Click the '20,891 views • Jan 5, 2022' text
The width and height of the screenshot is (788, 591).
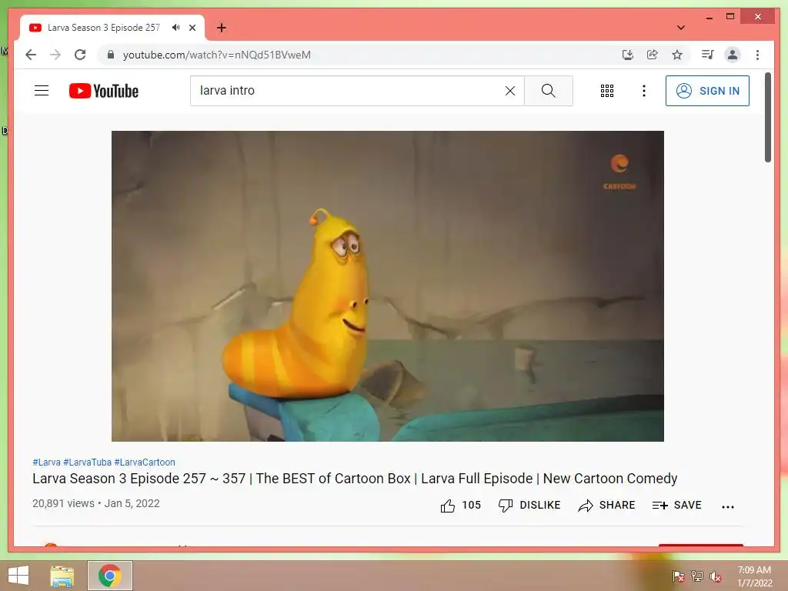coord(96,503)
